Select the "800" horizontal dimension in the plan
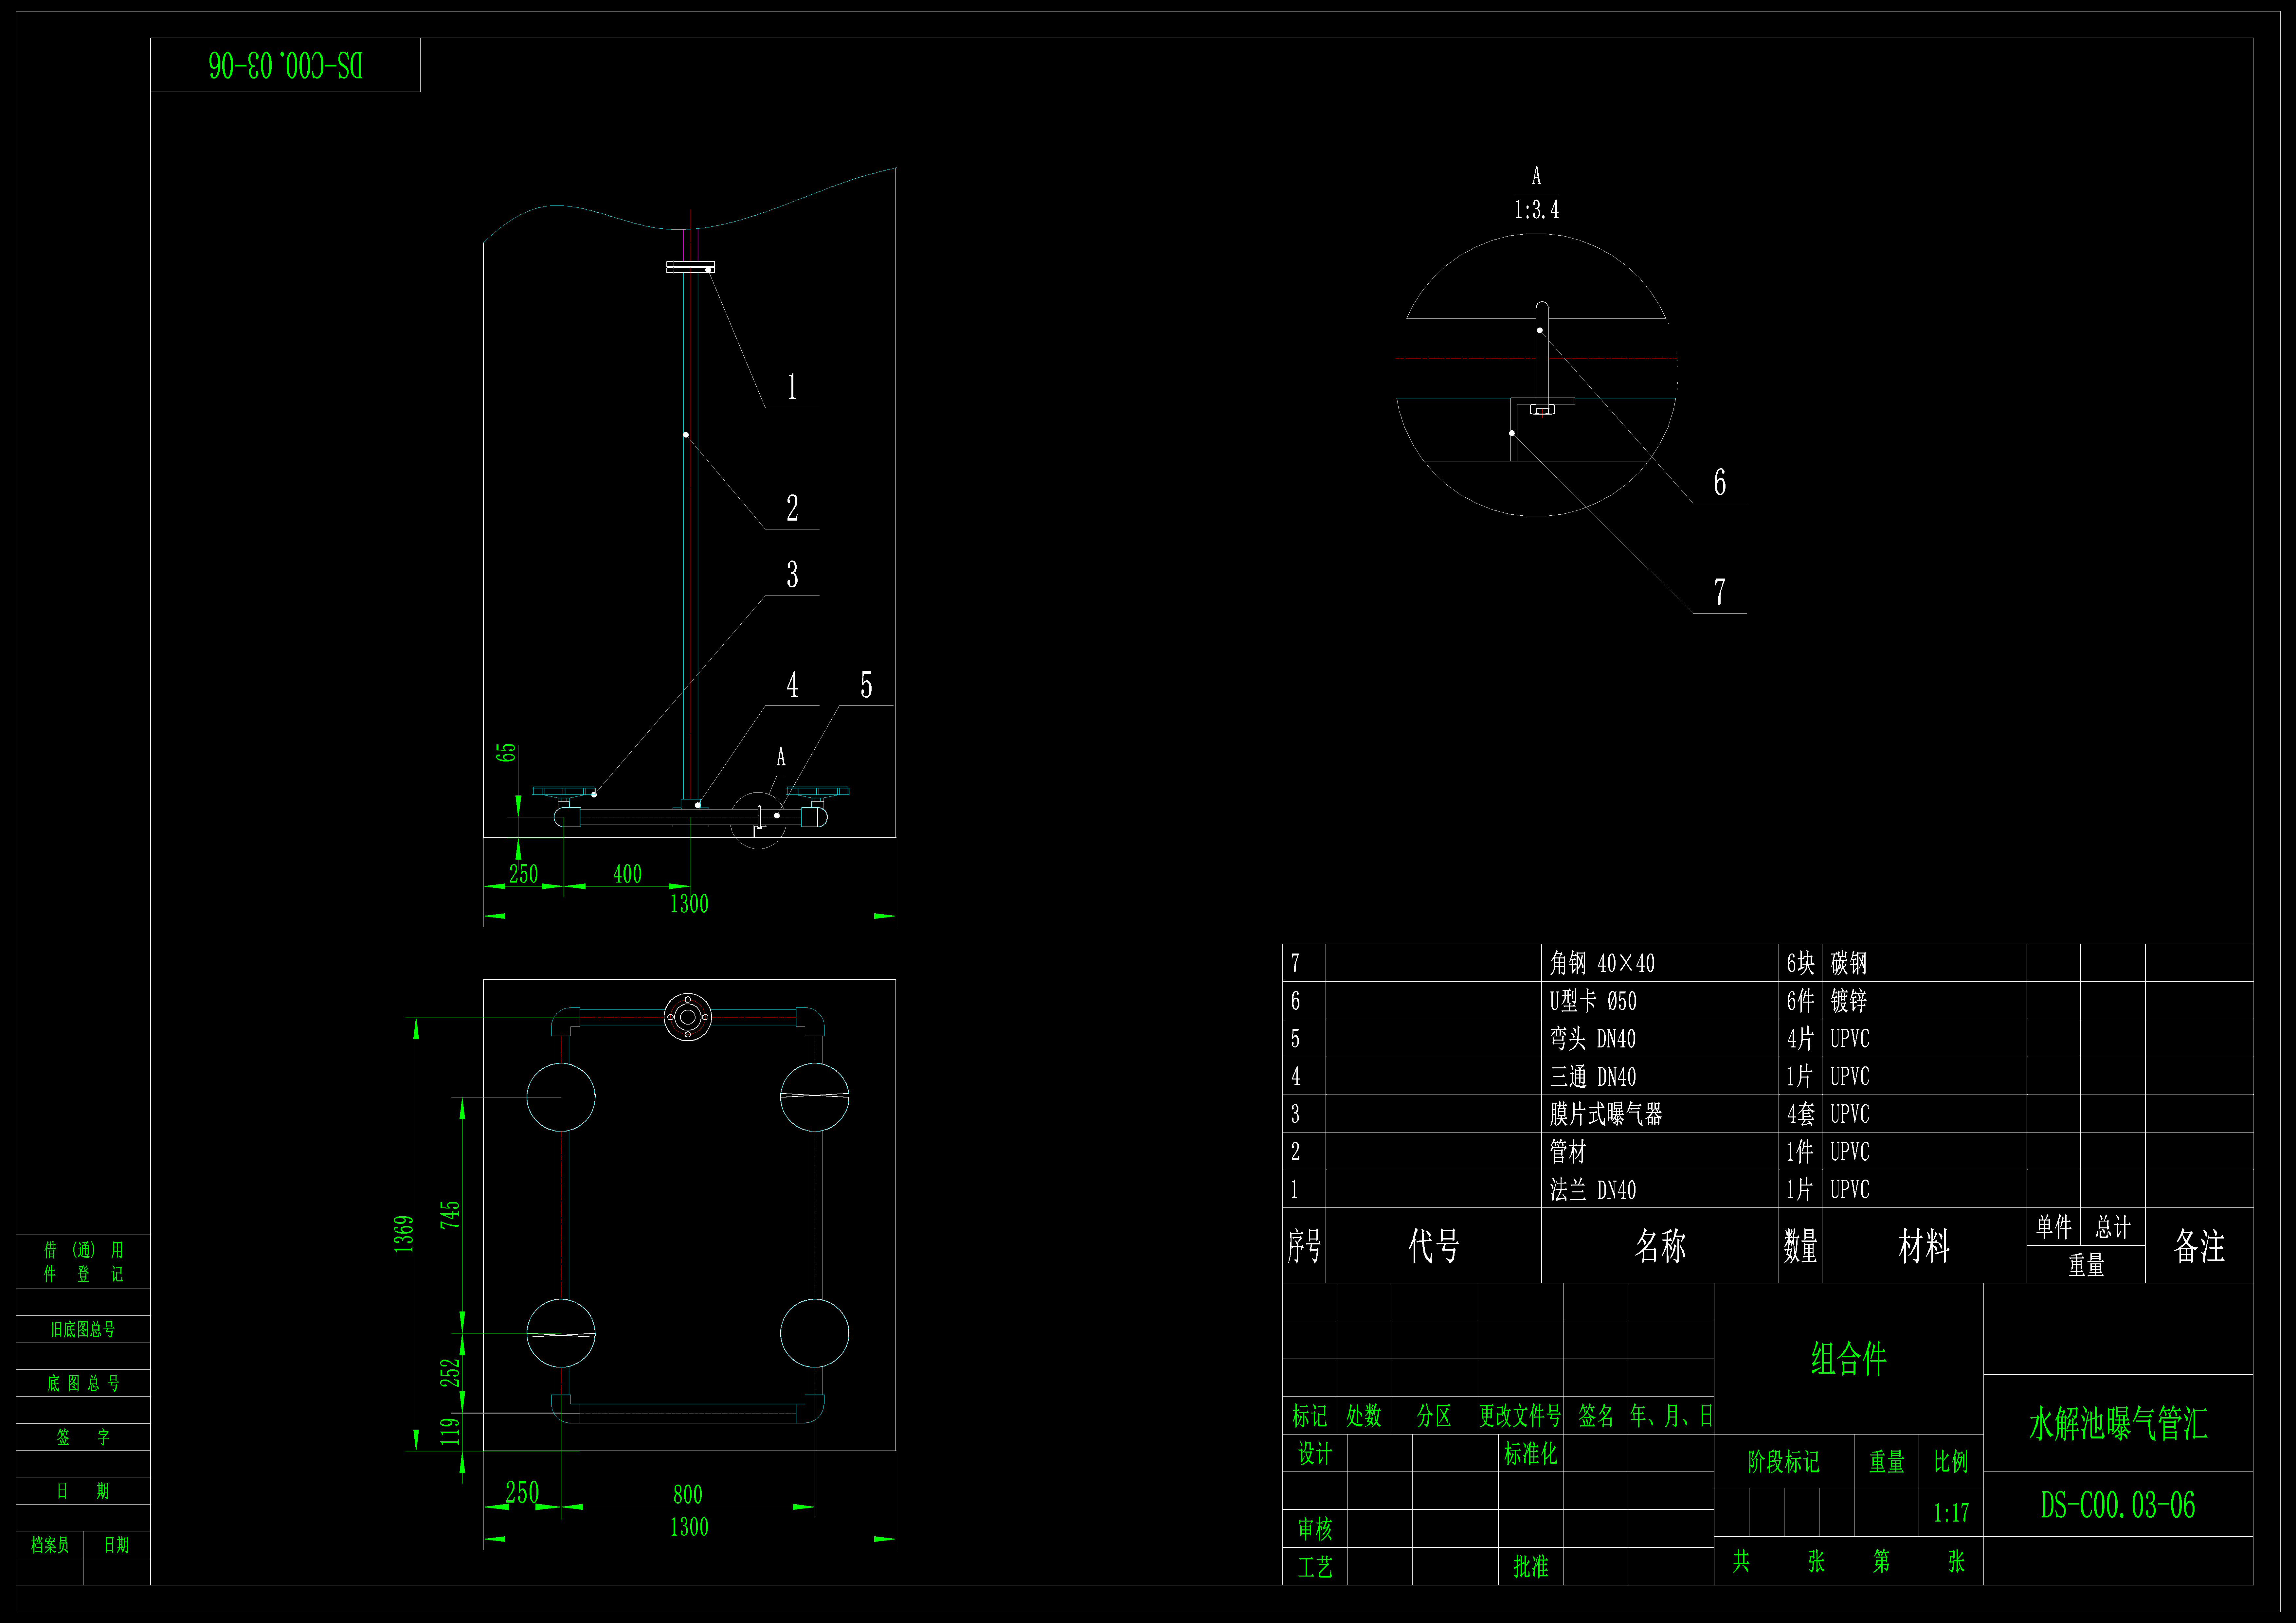The height and width of the screenshot is (1623, 2296). click(688, 1495)
